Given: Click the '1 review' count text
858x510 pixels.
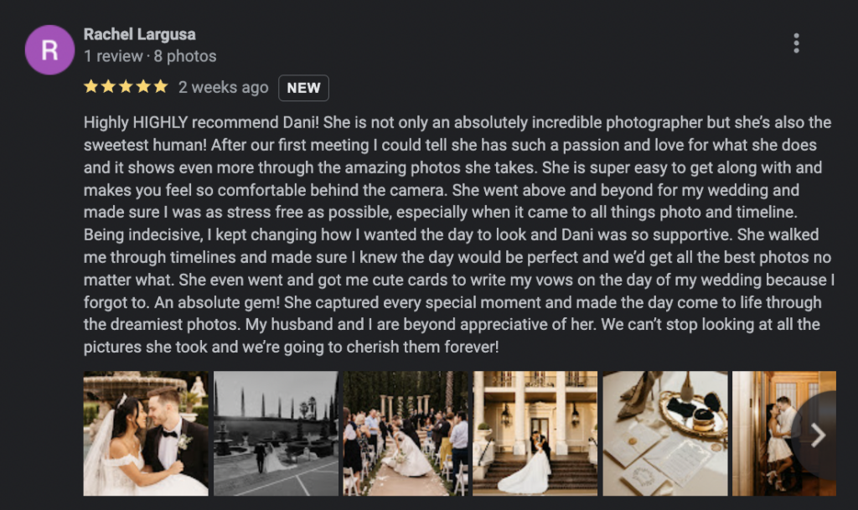Looking at the screenshot, I should click(113, 56).
